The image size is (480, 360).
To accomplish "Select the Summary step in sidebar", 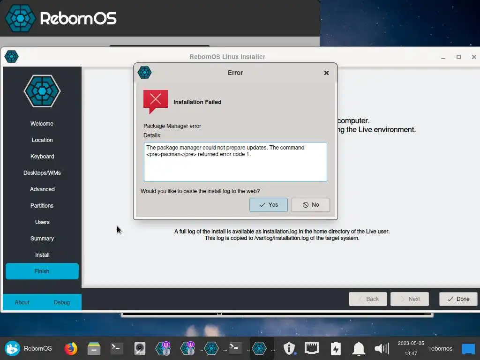I will [42, 239].
